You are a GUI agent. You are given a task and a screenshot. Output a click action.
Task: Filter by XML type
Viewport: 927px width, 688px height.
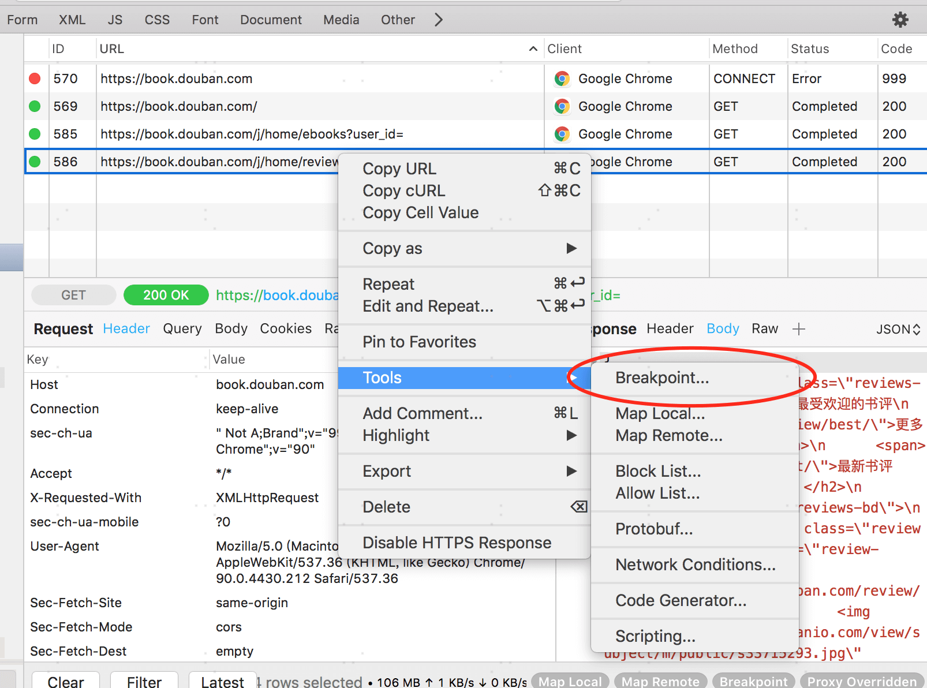pos(72,20)
